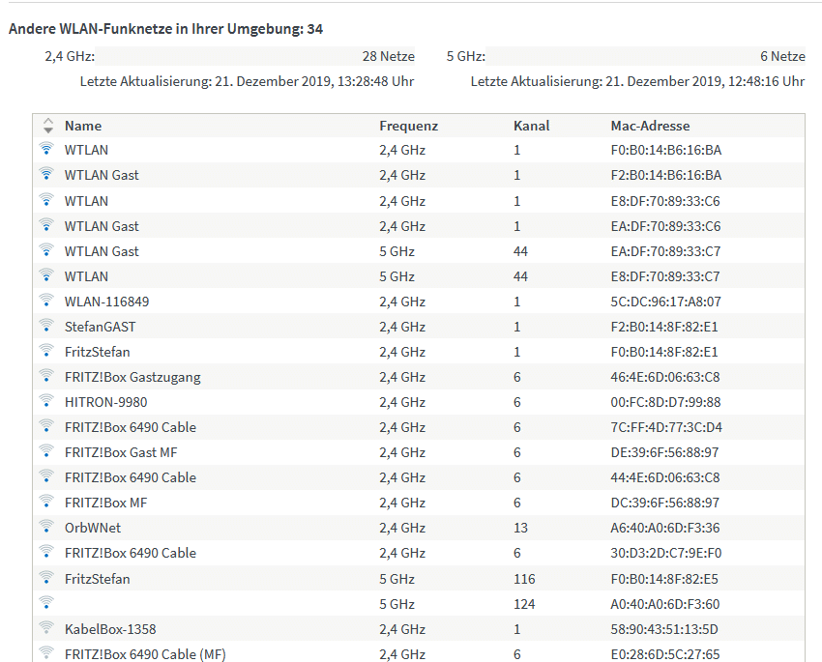
Task: Click the 5 GHz networks summary label
Action: click(x=466, y=57)
